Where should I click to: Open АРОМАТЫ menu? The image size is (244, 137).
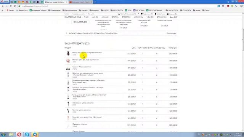105,17
